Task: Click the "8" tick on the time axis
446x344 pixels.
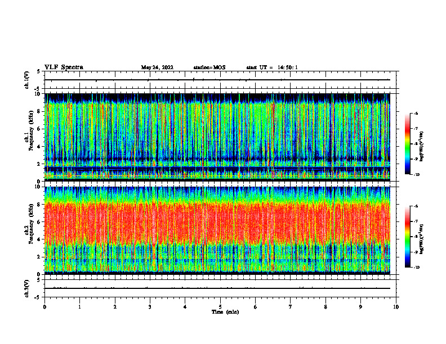Action: coord(325,307)
